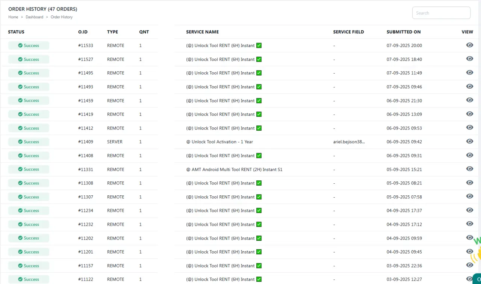
Task: Open Dashboard from the breadcrumb
Action: 35,17
